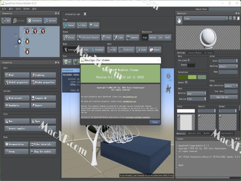Open the File menu
241x181 pixels.
tap(4, 9)
